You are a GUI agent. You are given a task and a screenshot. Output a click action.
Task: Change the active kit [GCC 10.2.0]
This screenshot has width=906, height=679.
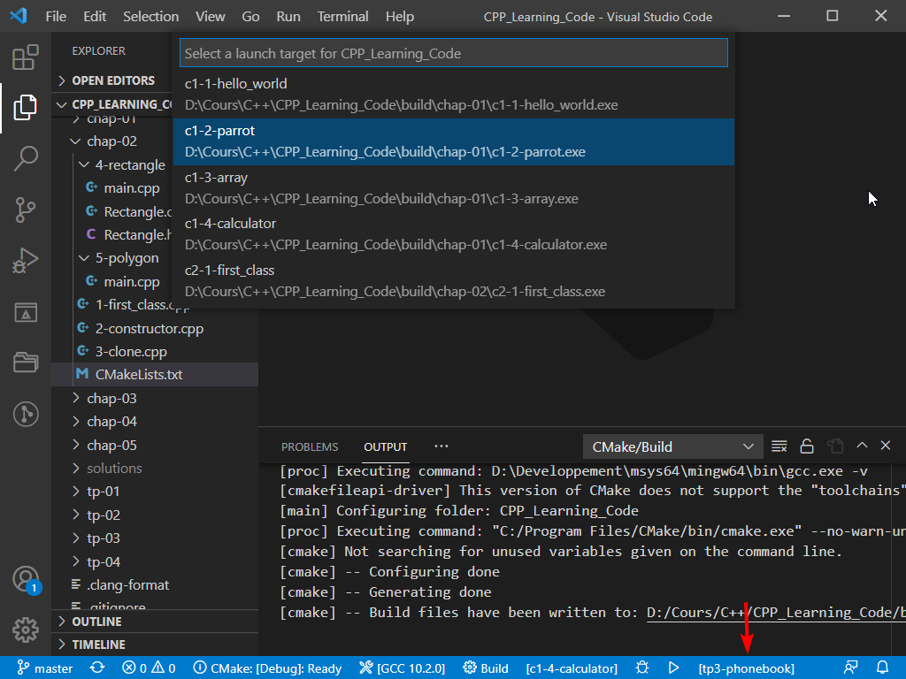click(403, 668)
